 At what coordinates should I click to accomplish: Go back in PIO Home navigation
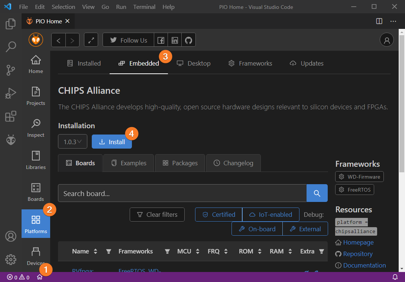point(58,40)
